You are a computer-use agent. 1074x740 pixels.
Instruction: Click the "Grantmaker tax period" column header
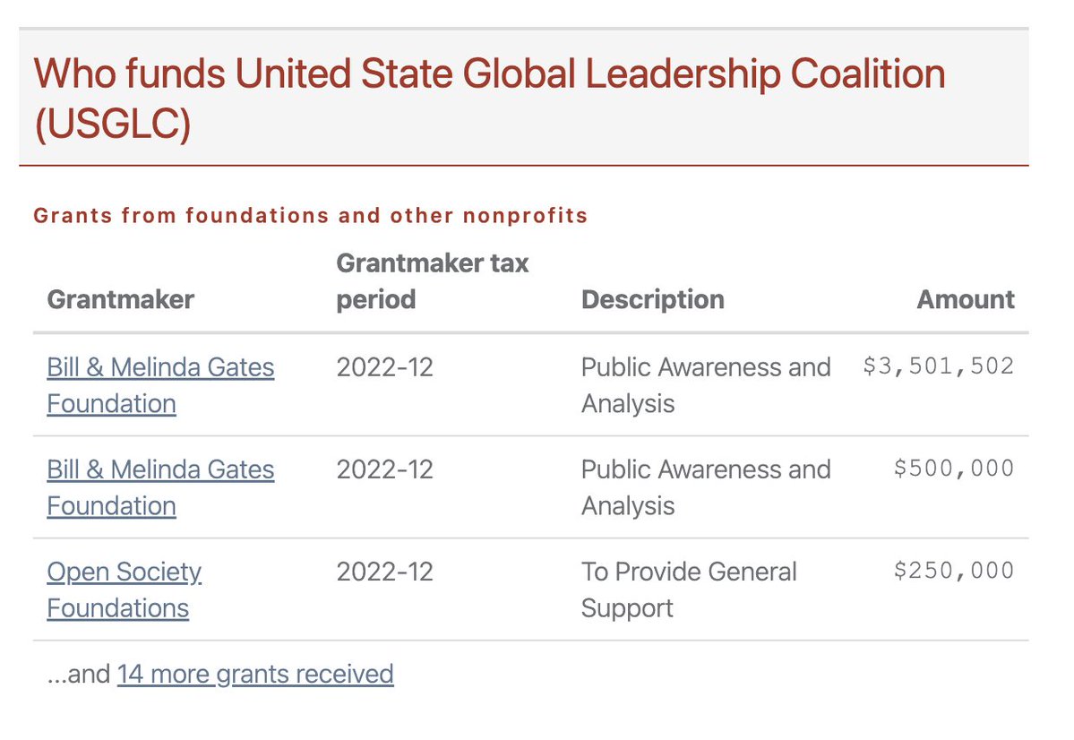432,281
